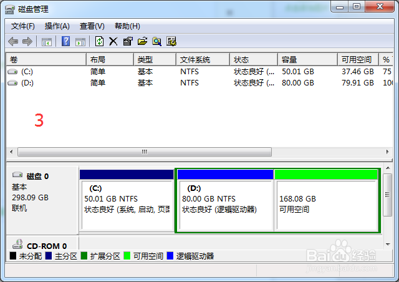Click the CD-ROM 0 drive icon
Image resolution: width=399 pixels, height=282 pixels.
(18, 244)
